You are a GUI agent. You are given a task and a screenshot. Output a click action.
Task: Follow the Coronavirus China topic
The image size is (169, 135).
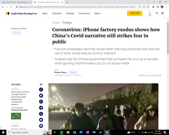click(16, 33)
